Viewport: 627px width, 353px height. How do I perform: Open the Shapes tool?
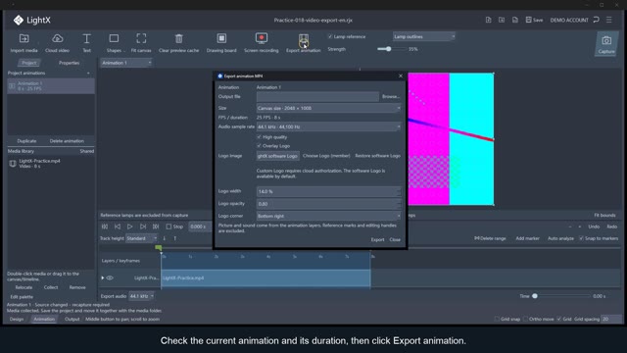click(114, 38)
